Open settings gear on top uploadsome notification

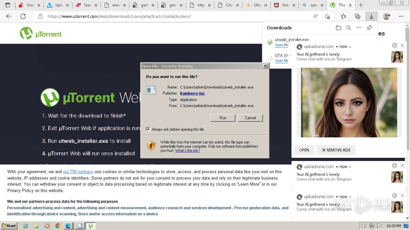[395, 45]
